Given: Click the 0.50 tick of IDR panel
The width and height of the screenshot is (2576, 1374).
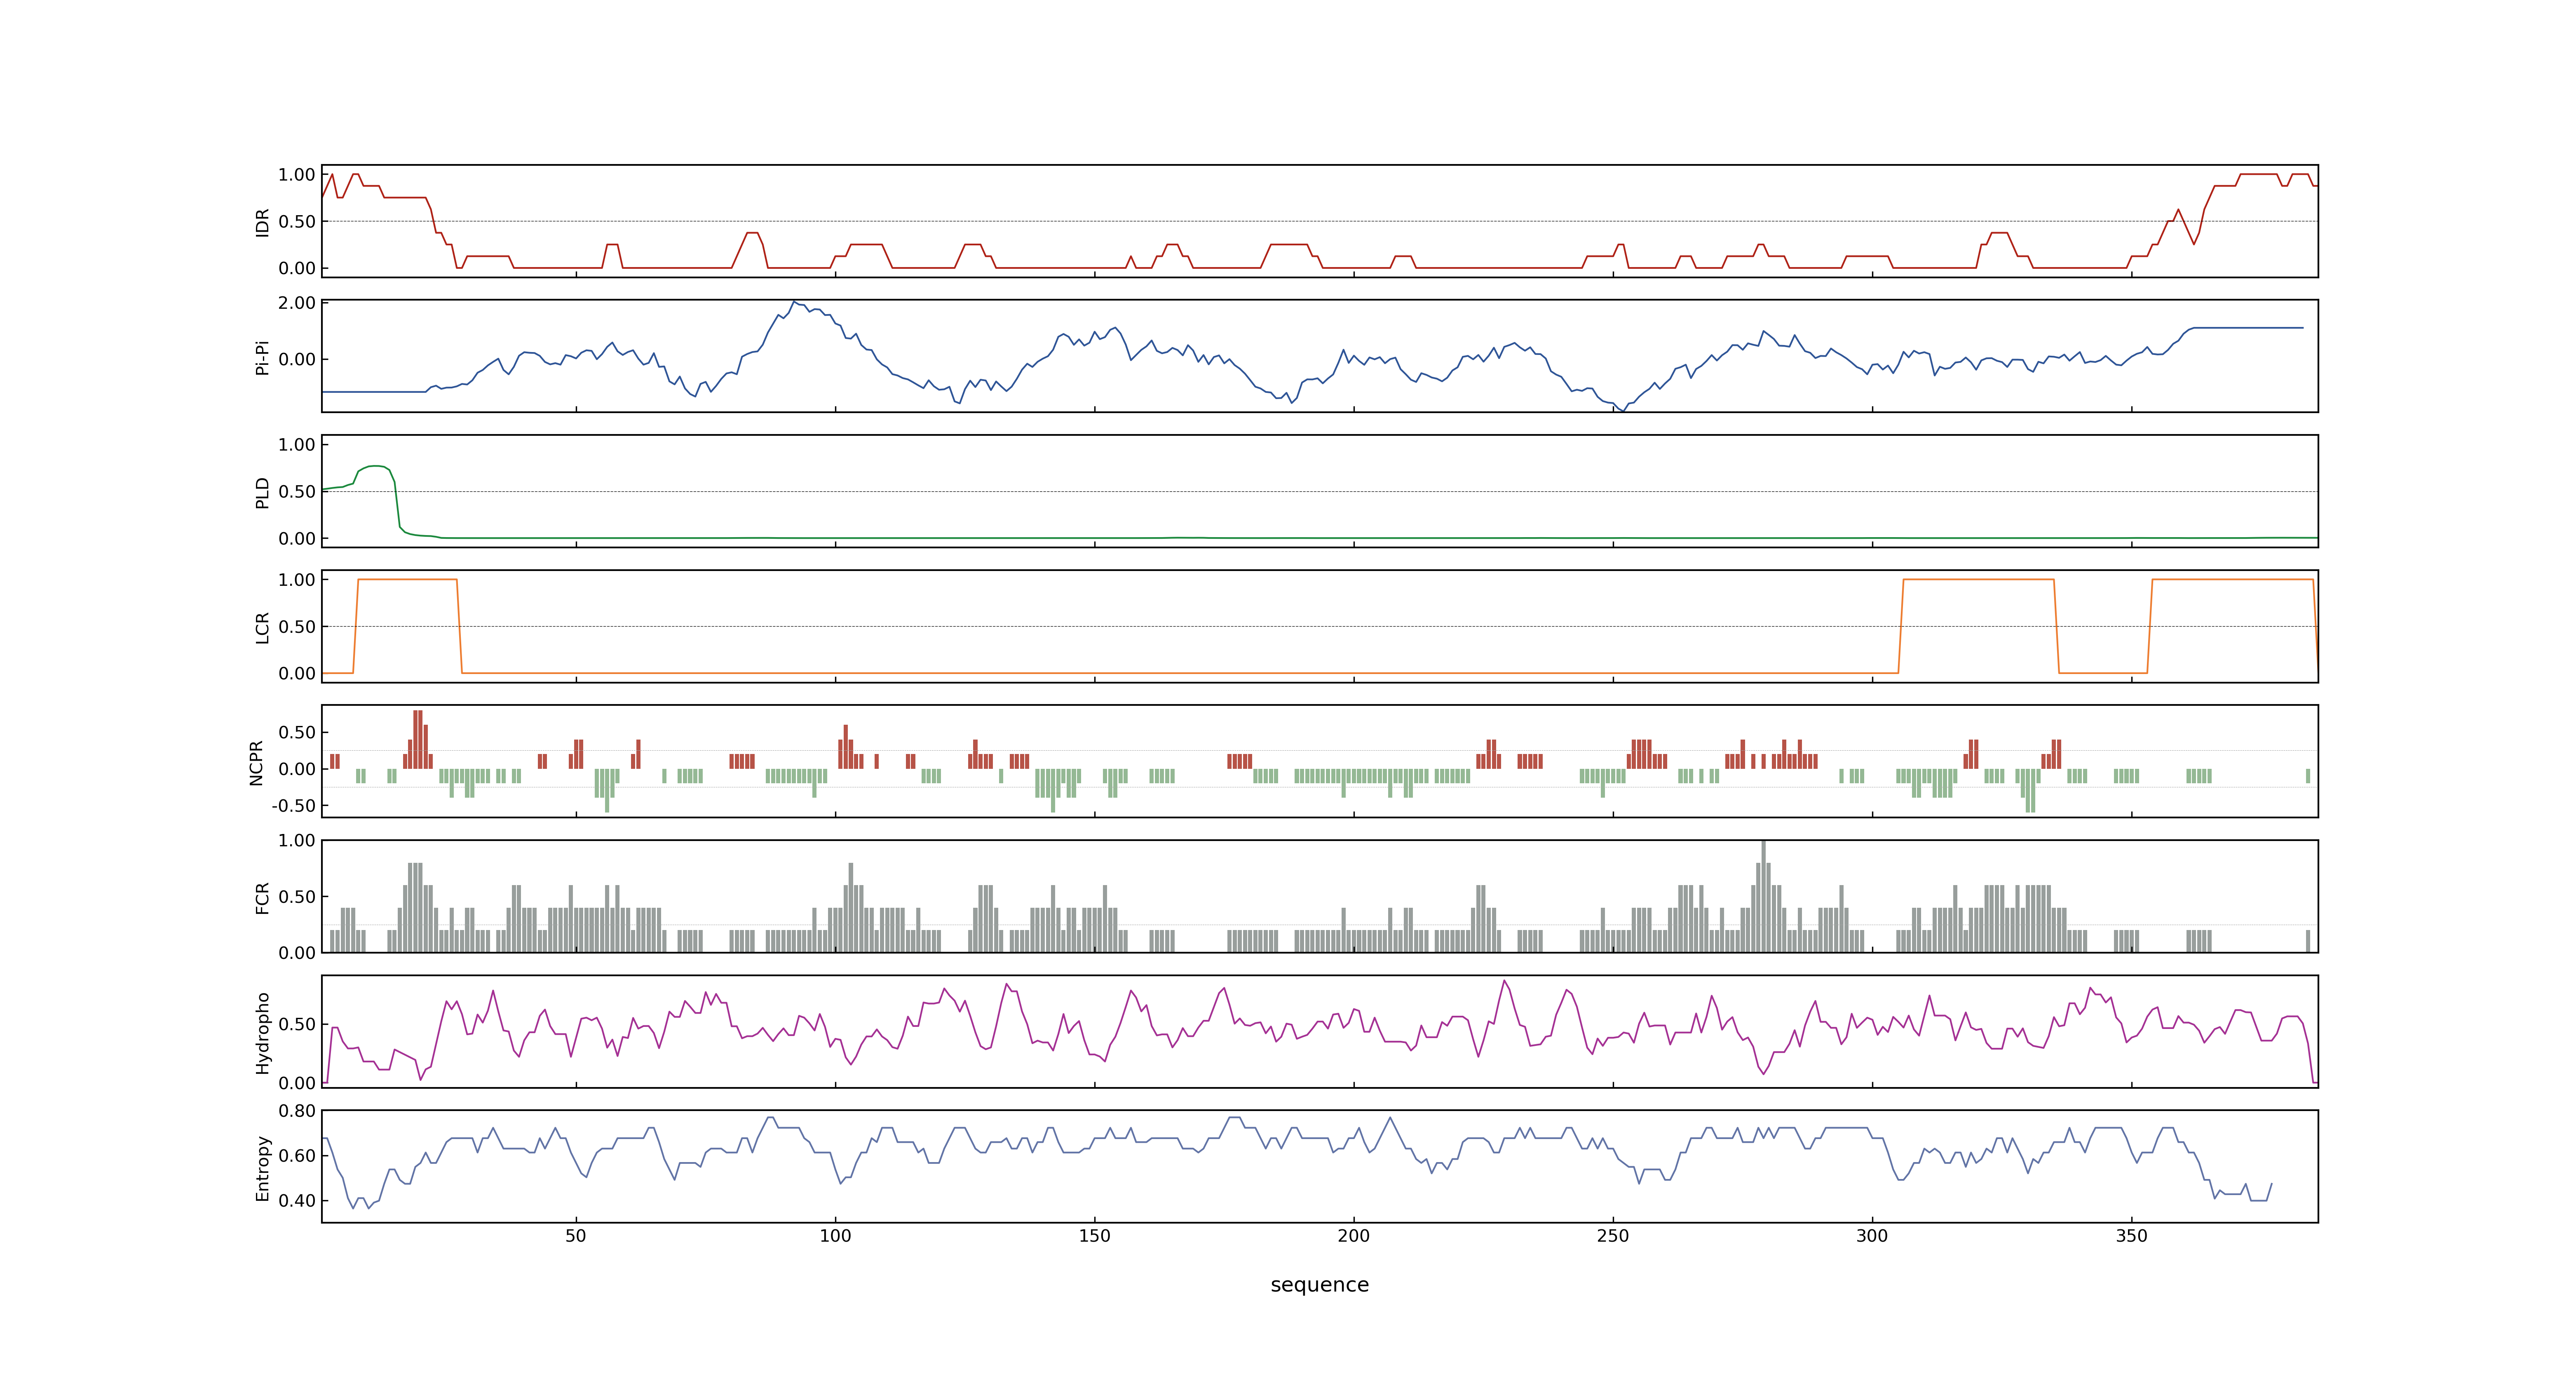Looking at the screenshot, I should coord(297,222).
